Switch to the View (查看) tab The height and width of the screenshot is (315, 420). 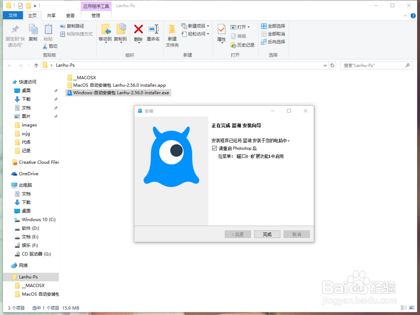click(71, 16)
